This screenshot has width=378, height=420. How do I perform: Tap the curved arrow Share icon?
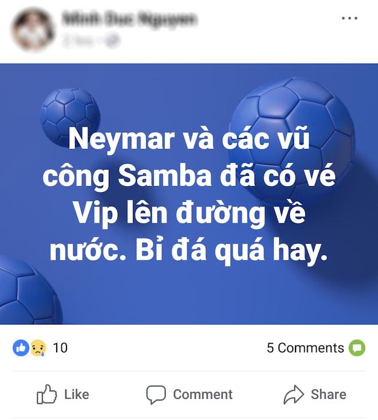(x=294, y=394)
